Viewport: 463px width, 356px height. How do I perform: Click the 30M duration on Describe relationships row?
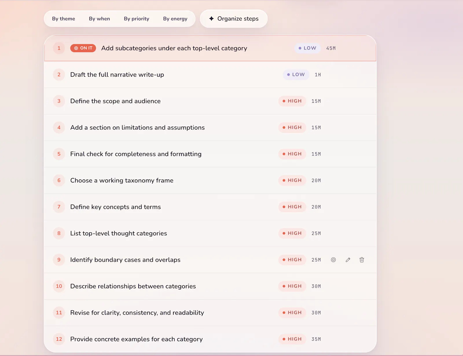pyautogui.click(x=316, y=286)
